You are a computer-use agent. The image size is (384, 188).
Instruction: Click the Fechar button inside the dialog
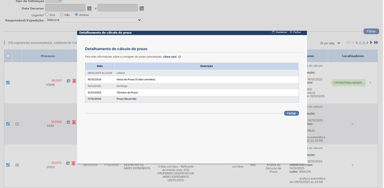click(291, 113)
